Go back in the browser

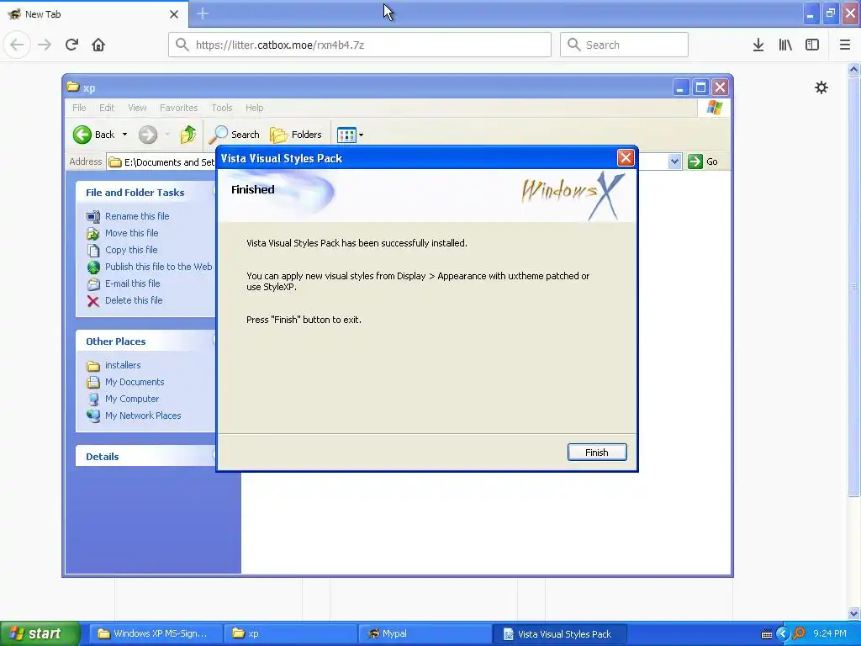[x=17, y=45]
